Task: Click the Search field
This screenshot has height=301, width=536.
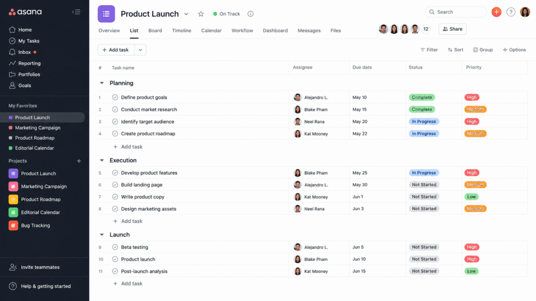Action: [x=456, y=12]
